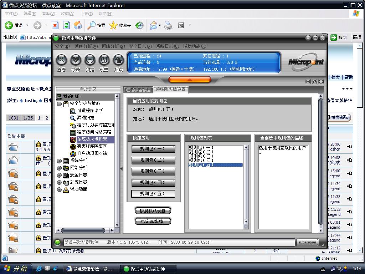Viewport: 365px width, 274px height.
Task: Open the 网络分析(S) menu
Action: pyautogui.click(x=113, y=46)
